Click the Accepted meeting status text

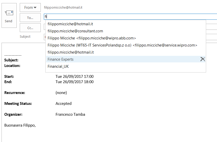64,104
